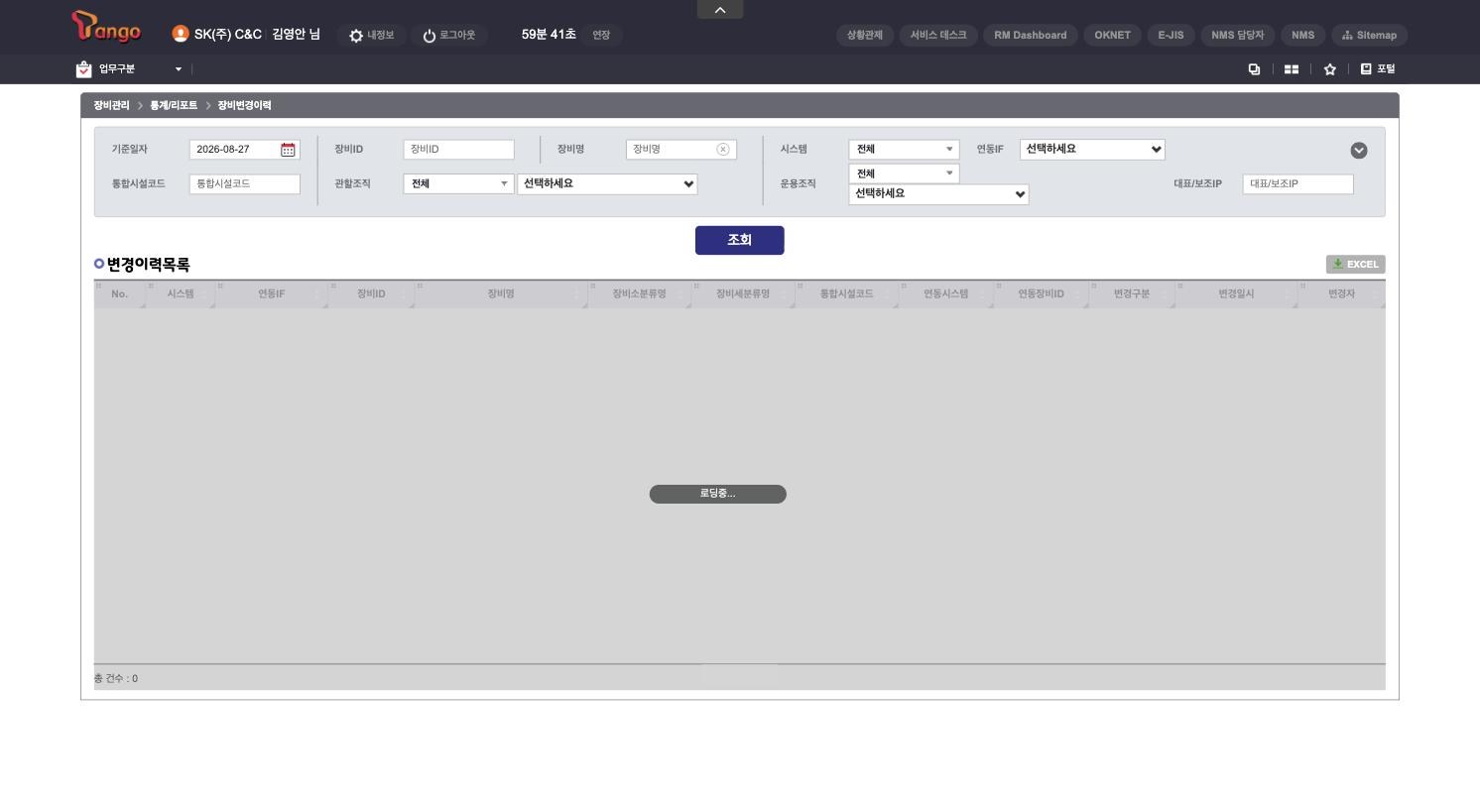Open Sitemap
The width and height of the screenshot is (1480, 805).
click(1369, 35)
